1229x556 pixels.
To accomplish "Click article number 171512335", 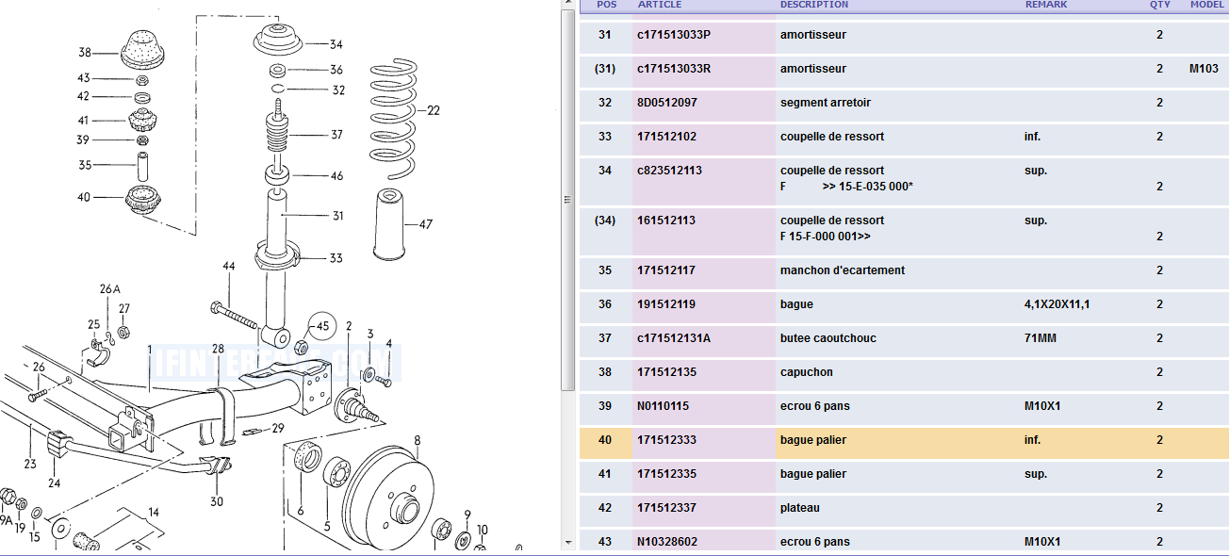I will pos(666,474).
